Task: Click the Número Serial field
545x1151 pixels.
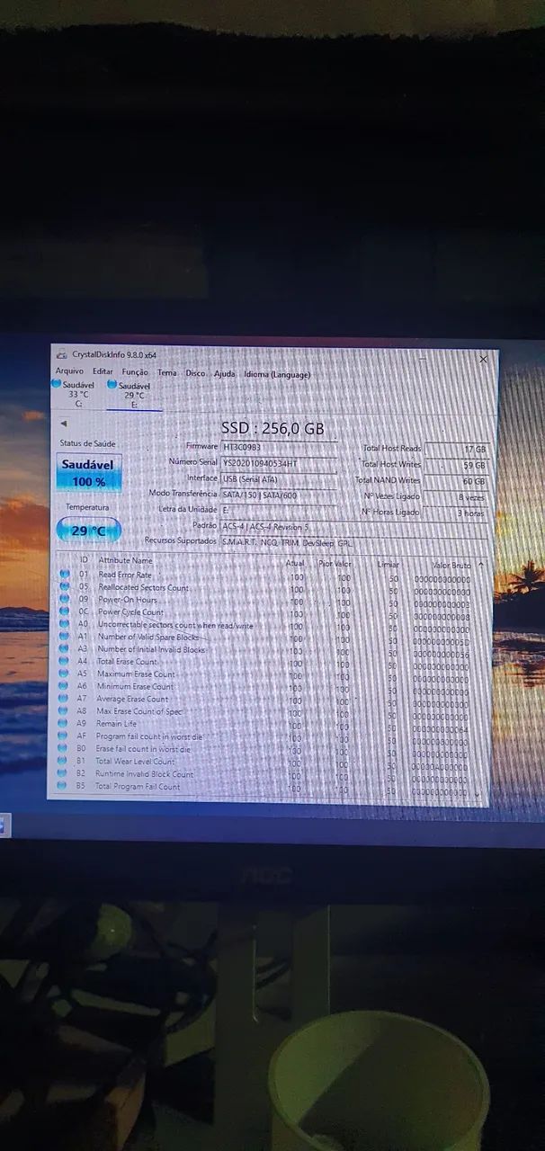Action: tap(279, 462)
